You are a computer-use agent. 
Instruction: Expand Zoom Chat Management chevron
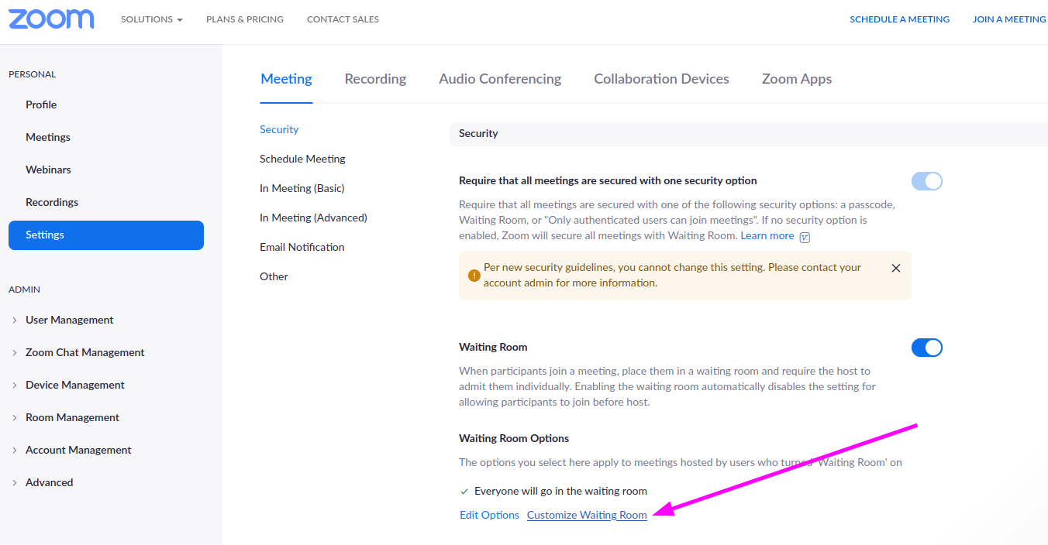click(15, 352)
